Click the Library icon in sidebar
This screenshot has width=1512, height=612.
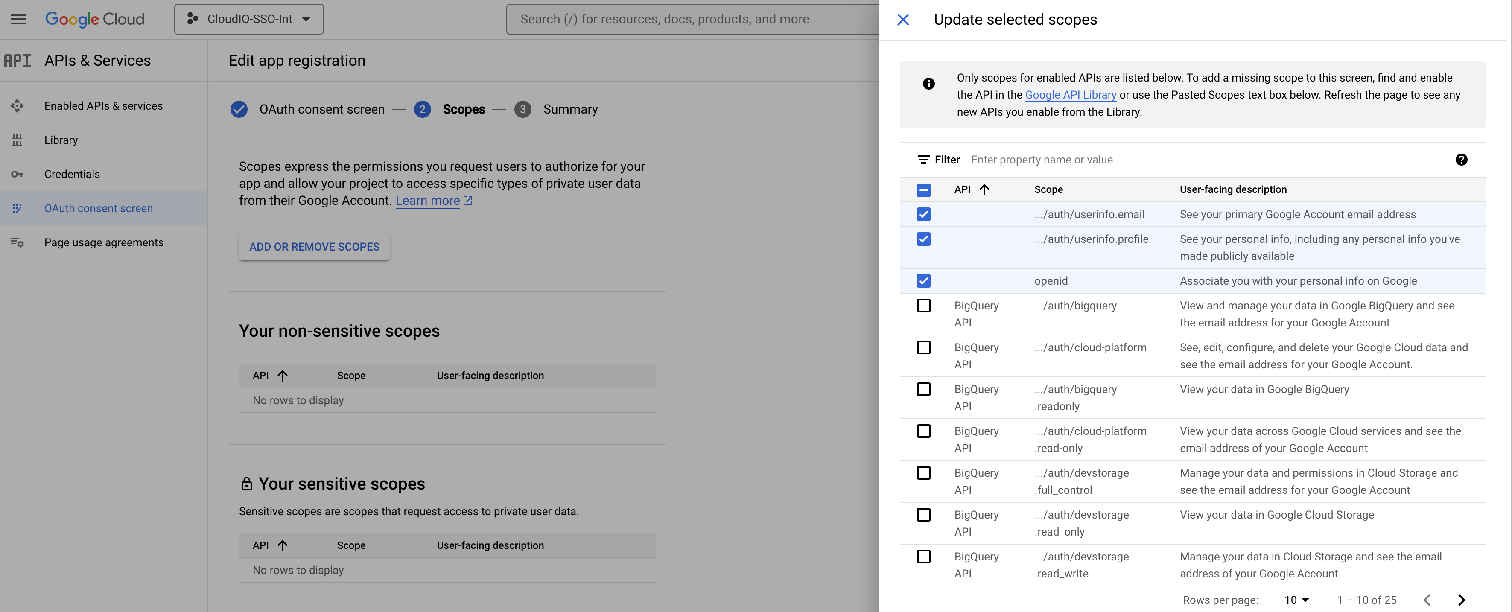point(17,140)
